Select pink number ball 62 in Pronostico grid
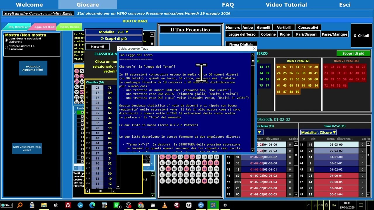 point(168,169)
